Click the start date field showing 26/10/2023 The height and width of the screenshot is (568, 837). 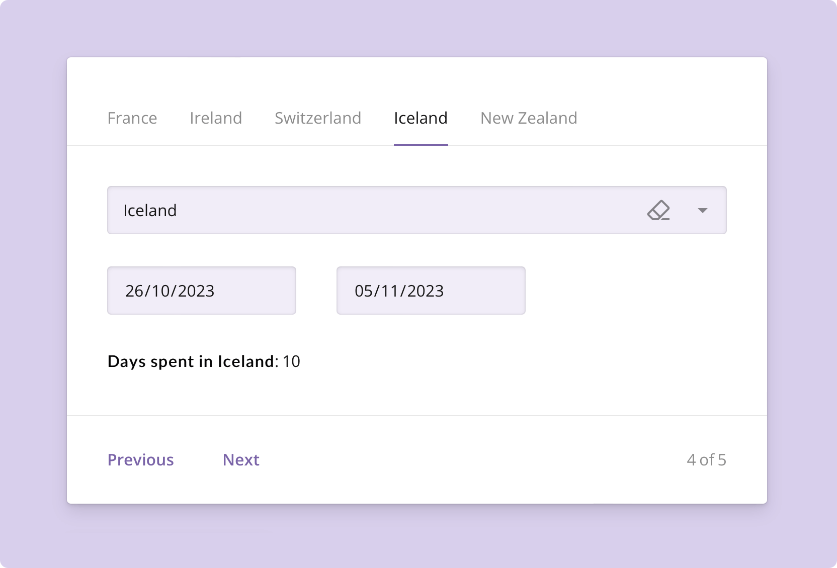pyautogui.click(x=201, y=291)
